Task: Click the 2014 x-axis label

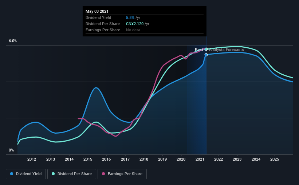Action: [x=69, y=159]
